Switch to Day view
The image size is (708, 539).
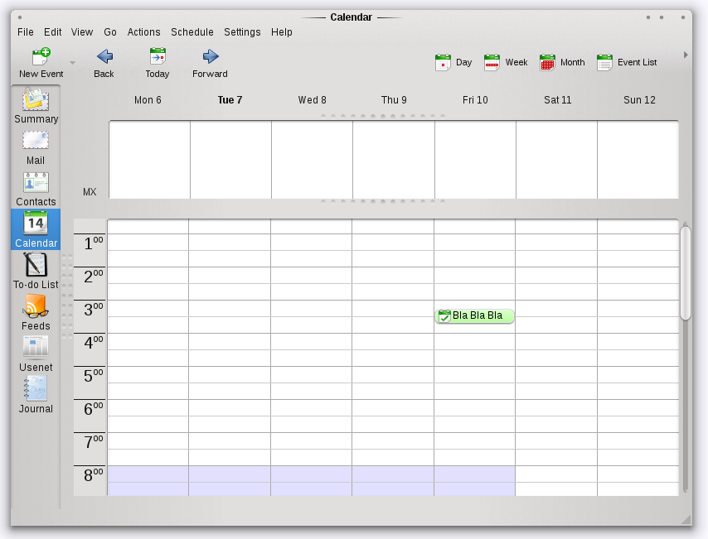tap(453, 62)
